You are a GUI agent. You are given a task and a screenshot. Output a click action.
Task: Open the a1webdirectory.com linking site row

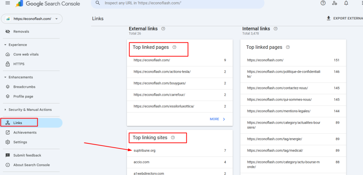tap(180, 172)
